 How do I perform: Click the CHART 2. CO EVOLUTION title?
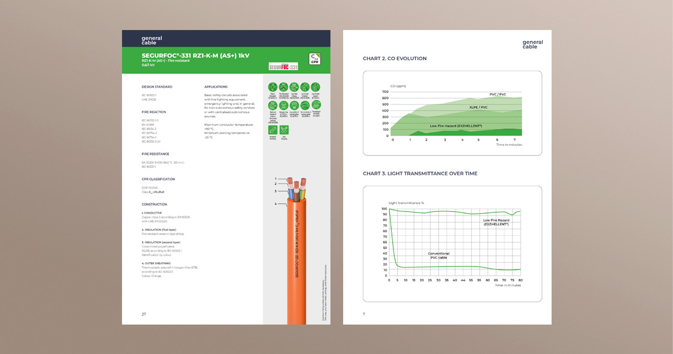pyautogui.click(x=395, y=58)
